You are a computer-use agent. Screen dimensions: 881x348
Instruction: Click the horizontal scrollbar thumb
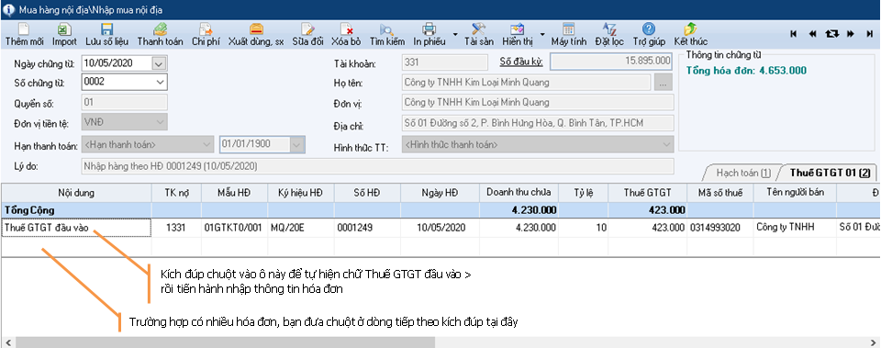226,342
